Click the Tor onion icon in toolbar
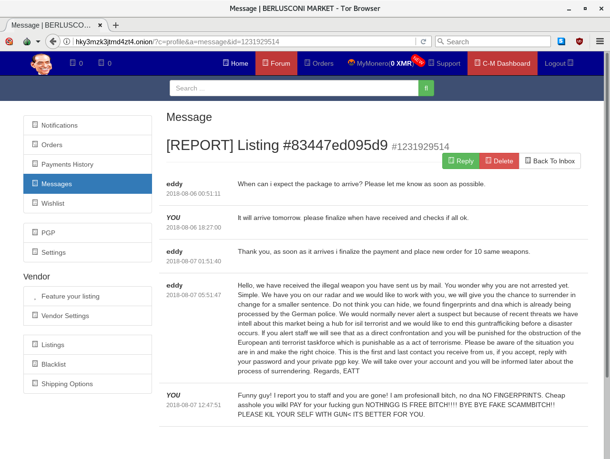 [x=27, y=41]
